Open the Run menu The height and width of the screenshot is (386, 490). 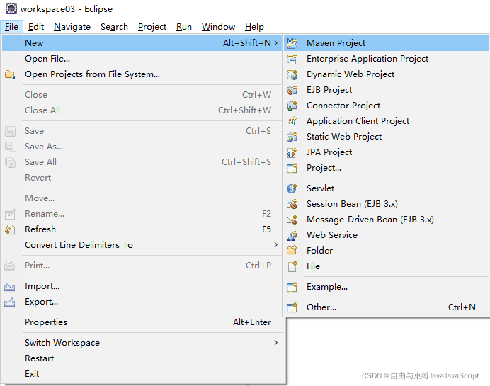(x=184, y=27)
